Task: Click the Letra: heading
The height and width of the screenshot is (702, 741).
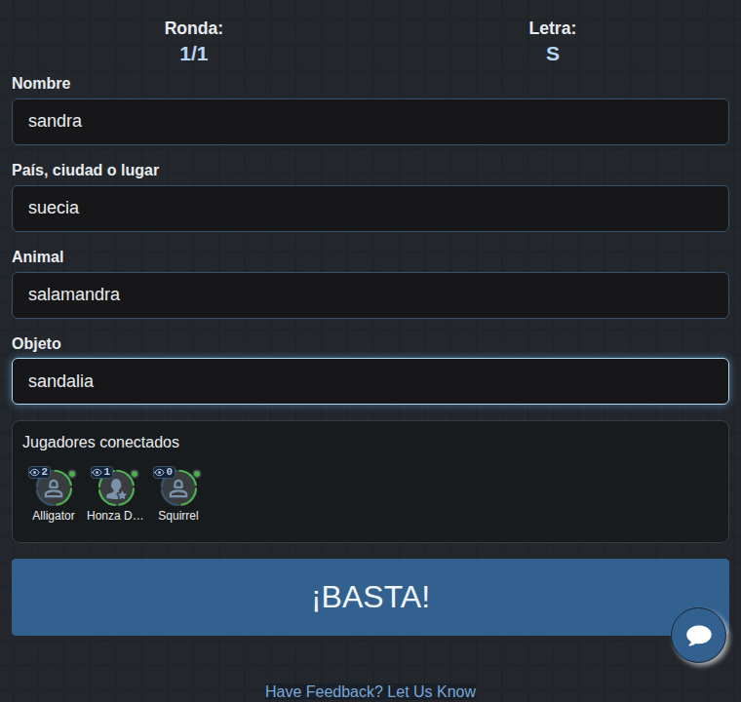Action: [x=553, y=28]
